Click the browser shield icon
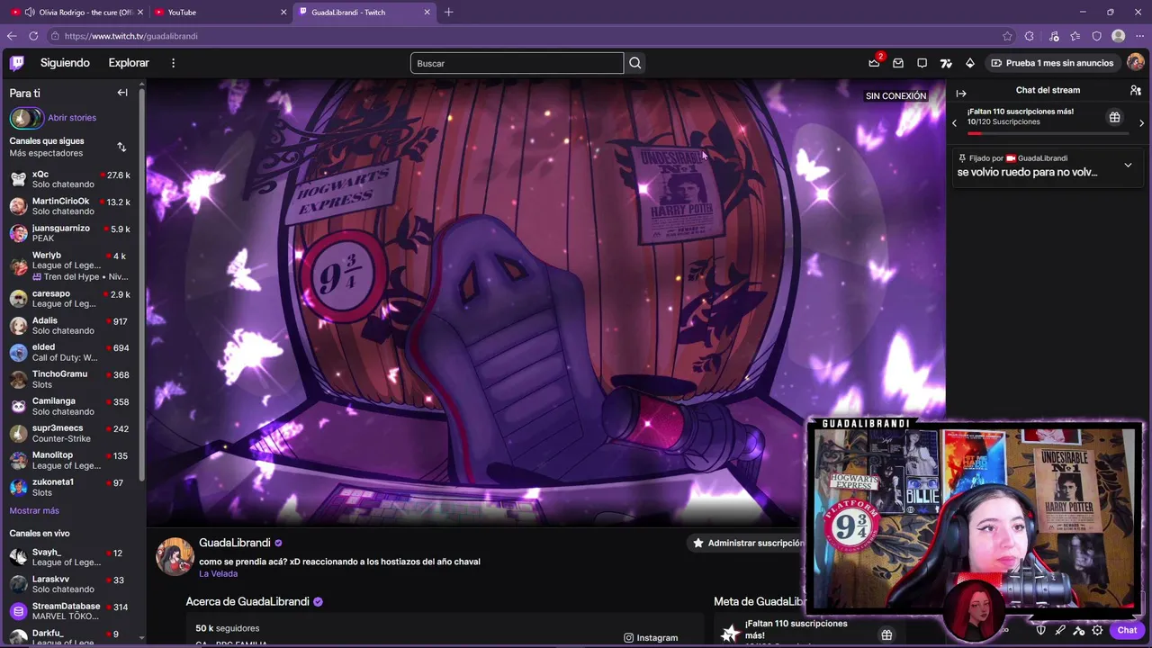 pos(1096,36)
